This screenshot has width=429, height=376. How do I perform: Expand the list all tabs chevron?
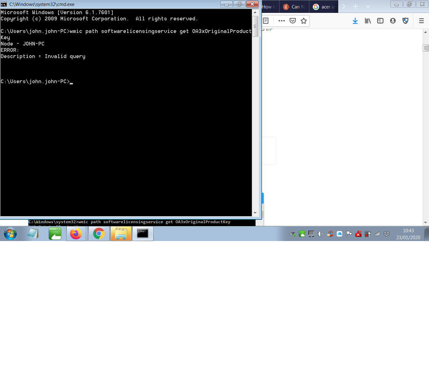368,7
